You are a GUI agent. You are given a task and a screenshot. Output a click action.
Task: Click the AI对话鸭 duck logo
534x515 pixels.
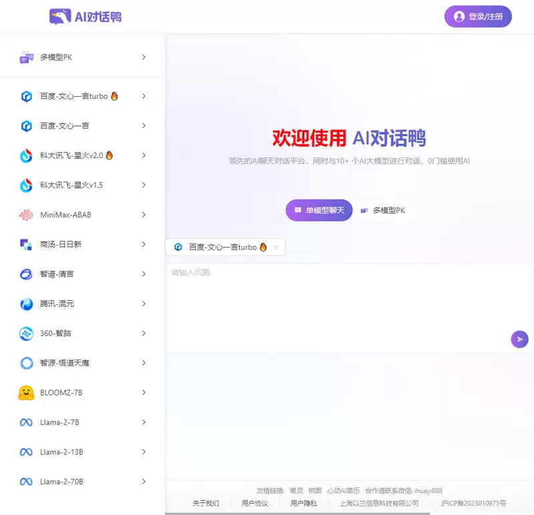[60, 17]
